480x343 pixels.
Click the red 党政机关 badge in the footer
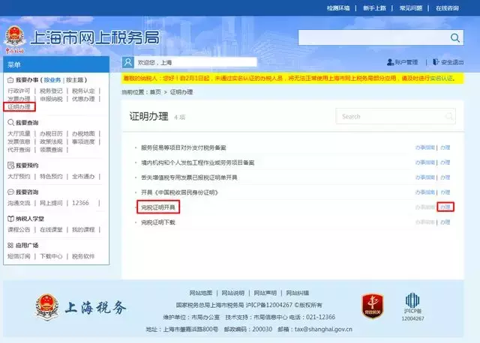pyautogui.click(x=373, y=306)
